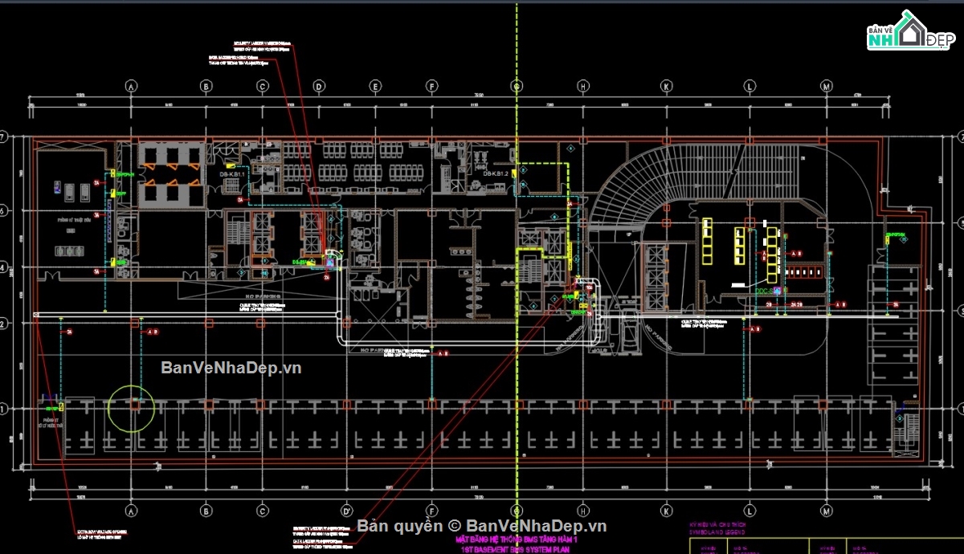Click the Bản quyền © BanVeNhaDep.vn copyright text
The image size is (964, 554).
[x=482, y=525]
